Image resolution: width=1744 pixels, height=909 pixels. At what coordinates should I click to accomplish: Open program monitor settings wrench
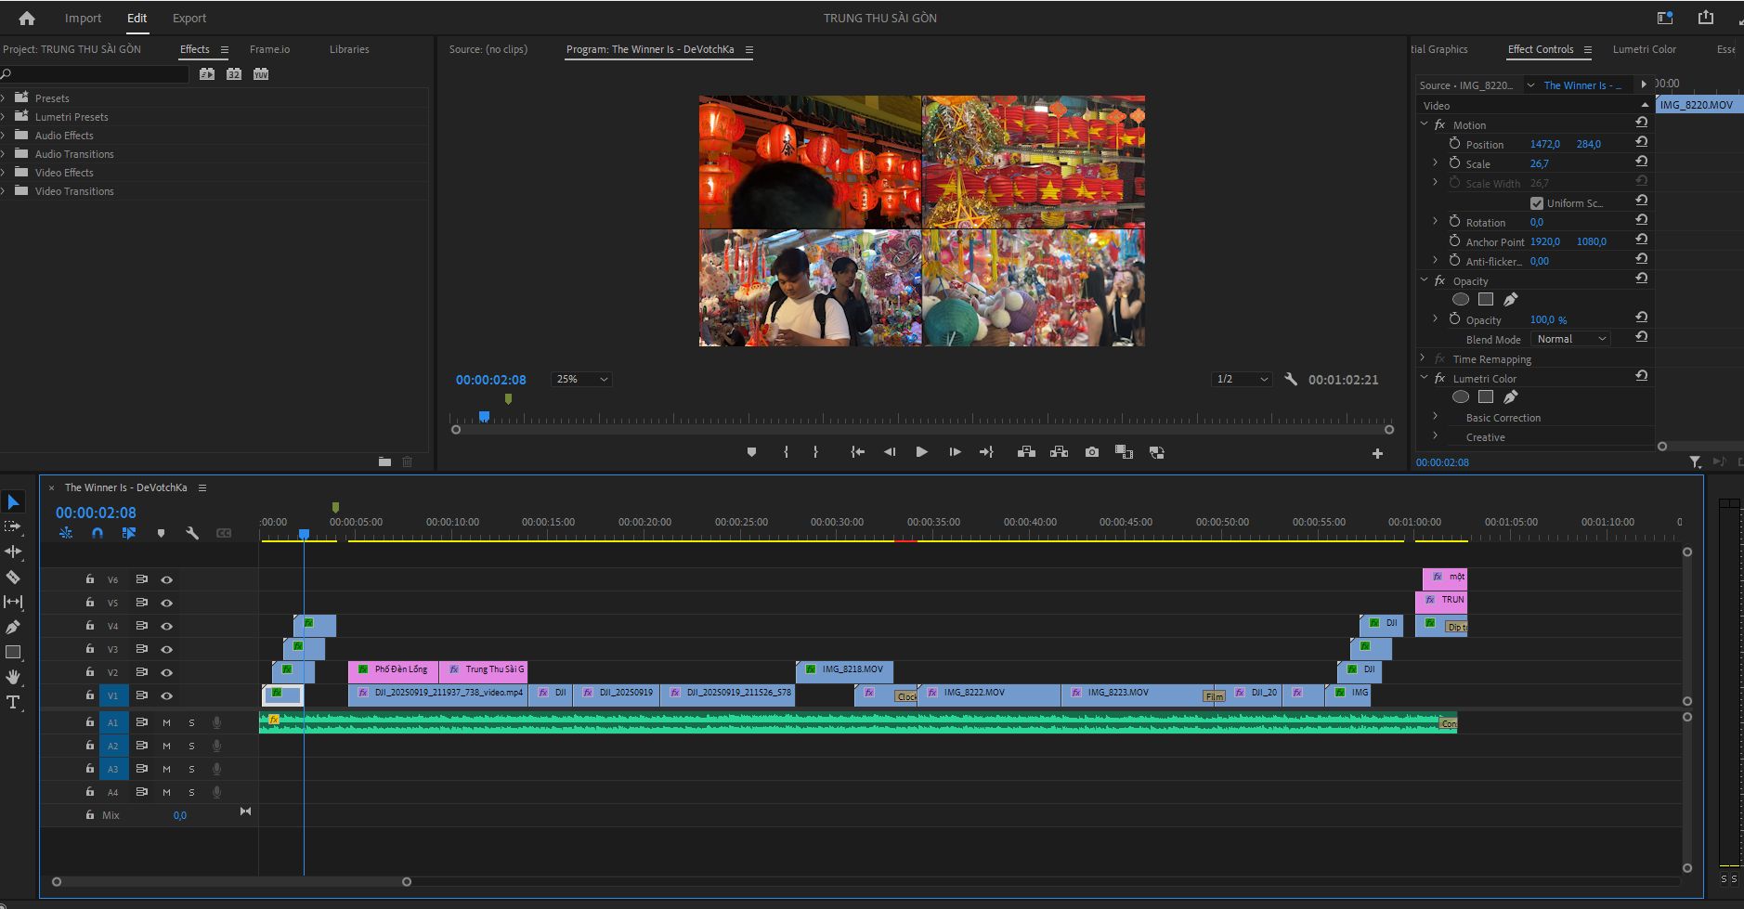click(1291, 379)
